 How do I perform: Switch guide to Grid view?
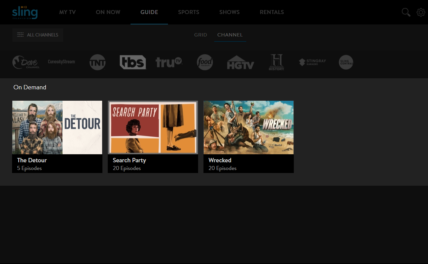(201, 35)
